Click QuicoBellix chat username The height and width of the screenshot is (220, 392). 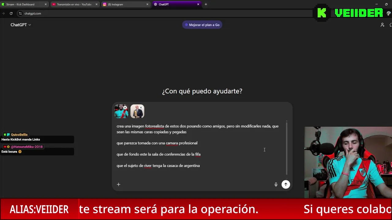pyautogui.click(x=19, y=134)
